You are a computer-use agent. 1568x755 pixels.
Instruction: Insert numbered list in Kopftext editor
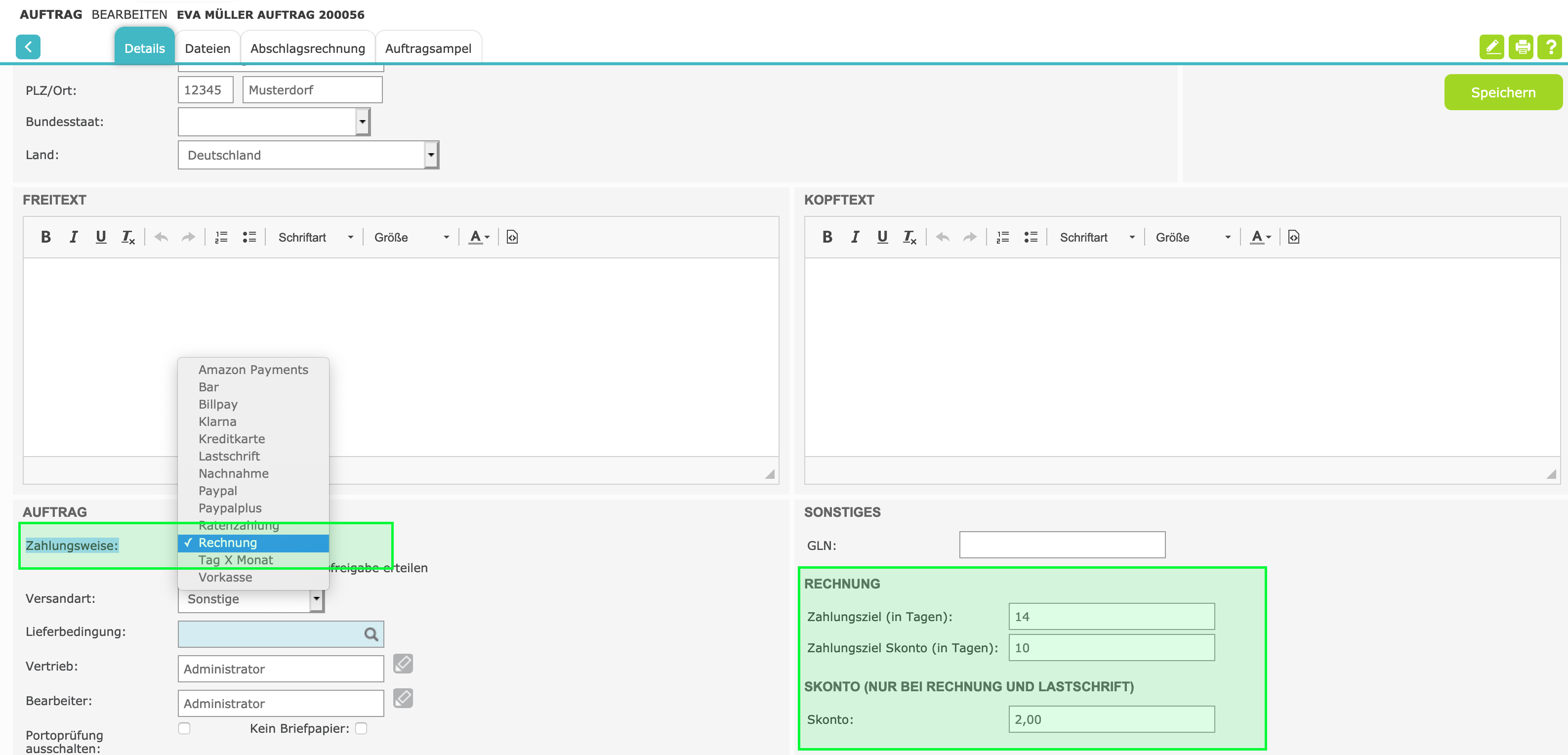point(1002,237)
